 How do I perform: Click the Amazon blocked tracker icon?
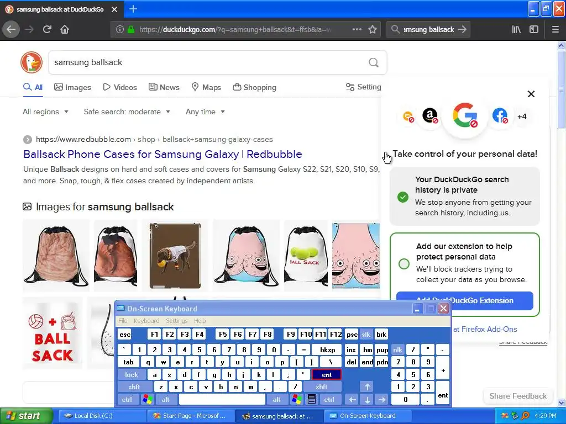tap(430, 116)
